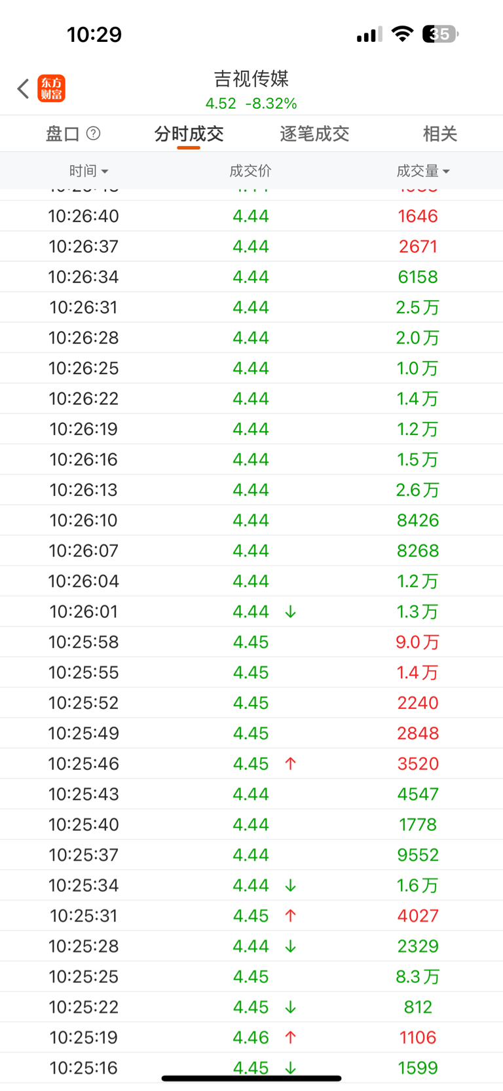
Task: Tap the green down arrow at 10:25:34
Action: 291,886
